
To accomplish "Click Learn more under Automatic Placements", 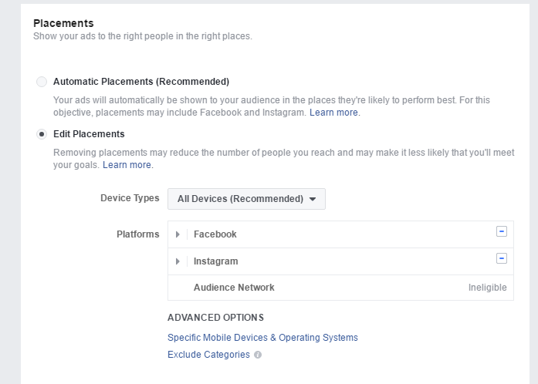I will [x=334, y=113].
